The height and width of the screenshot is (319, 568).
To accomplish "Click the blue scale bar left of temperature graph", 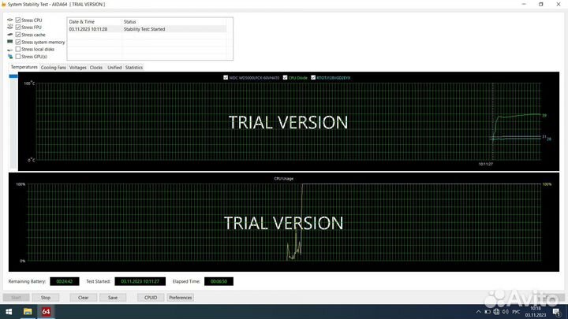I will (13, 76).
